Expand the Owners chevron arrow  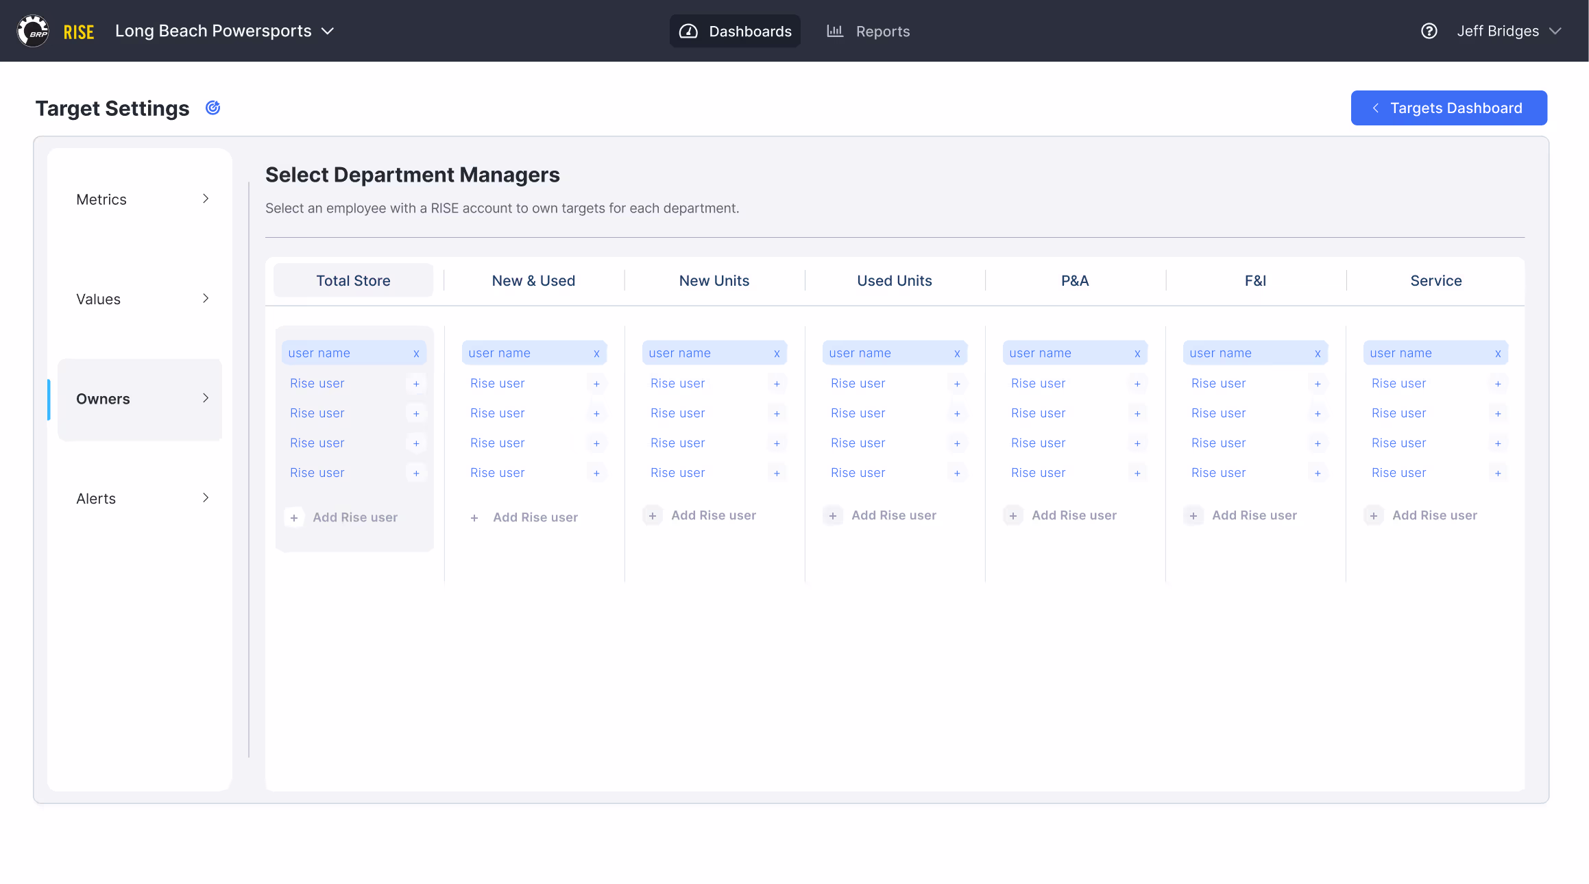206,398
